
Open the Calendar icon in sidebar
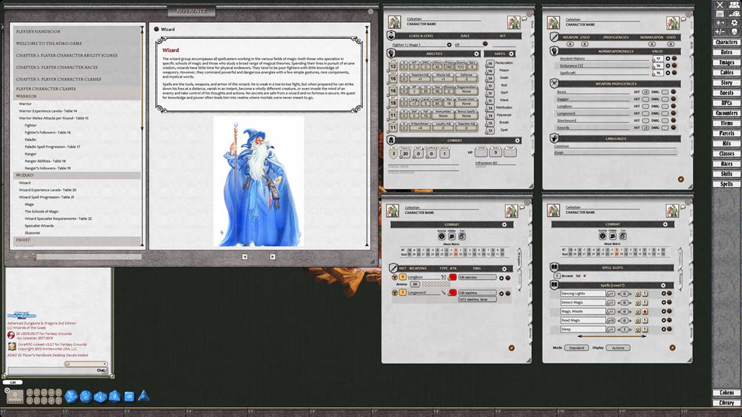click(720, 14)
